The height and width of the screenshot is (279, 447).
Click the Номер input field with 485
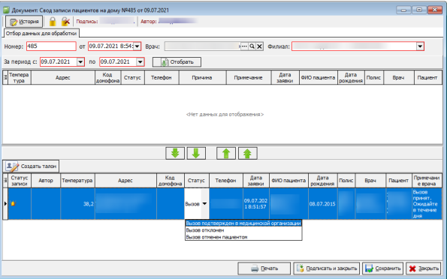[x=51, y=46]
